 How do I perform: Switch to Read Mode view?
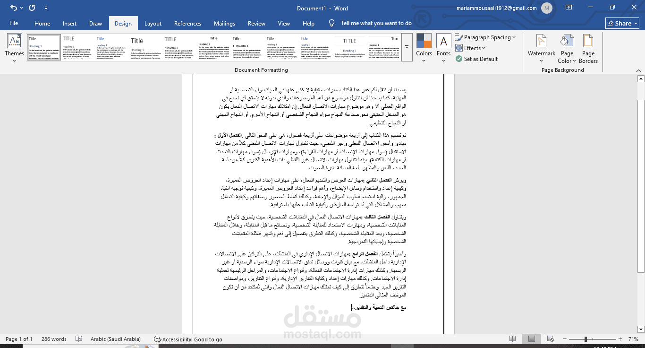click(x=513, y=339)
